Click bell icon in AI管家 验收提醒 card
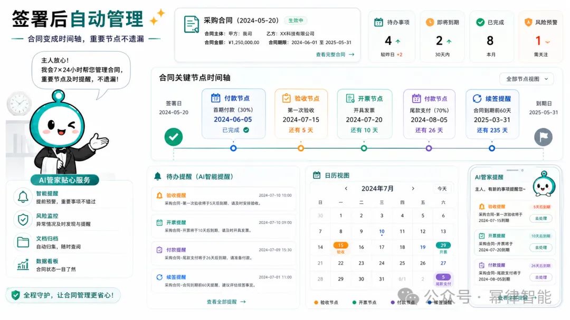The height and width of the screenshot is (320, 570). 482,206
